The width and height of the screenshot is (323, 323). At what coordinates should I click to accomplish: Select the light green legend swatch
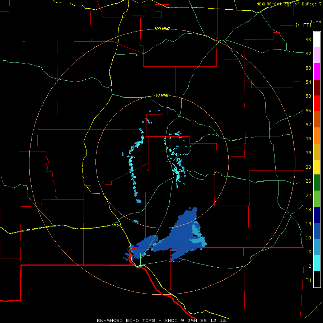coord(317,199)
